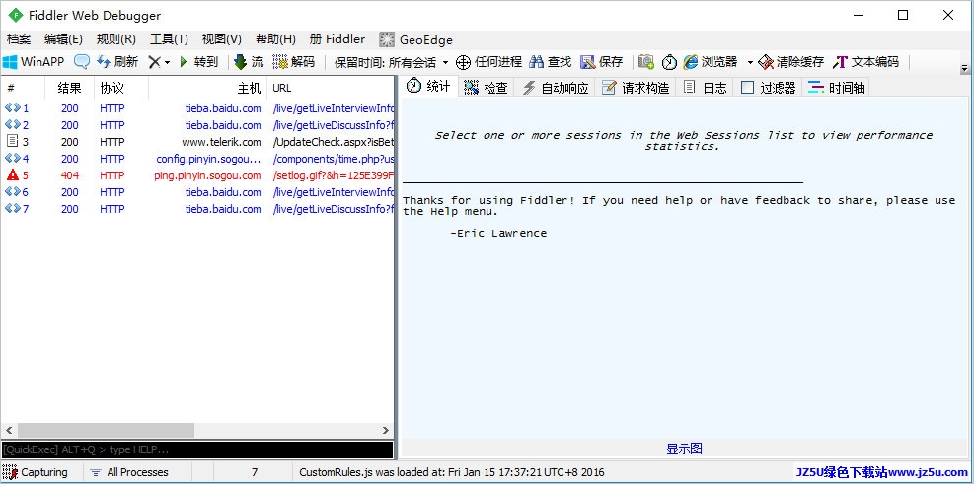The height and width of the screenshot is (484, 974).
Task: Click the 任何进程 crosshair target button
Action: 488,62
